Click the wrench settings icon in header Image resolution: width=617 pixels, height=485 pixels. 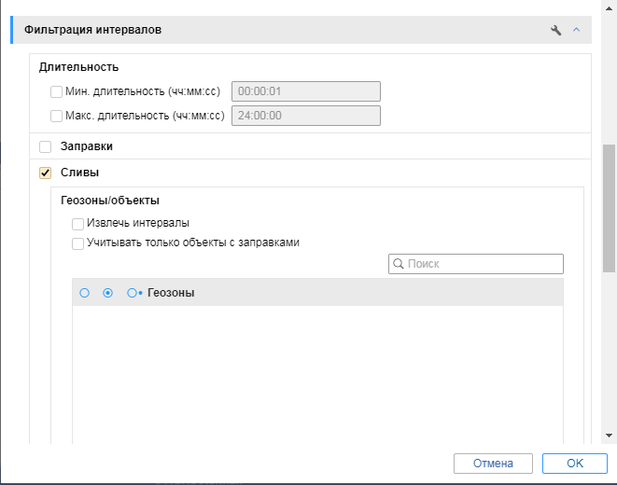[x=556, y=30]
